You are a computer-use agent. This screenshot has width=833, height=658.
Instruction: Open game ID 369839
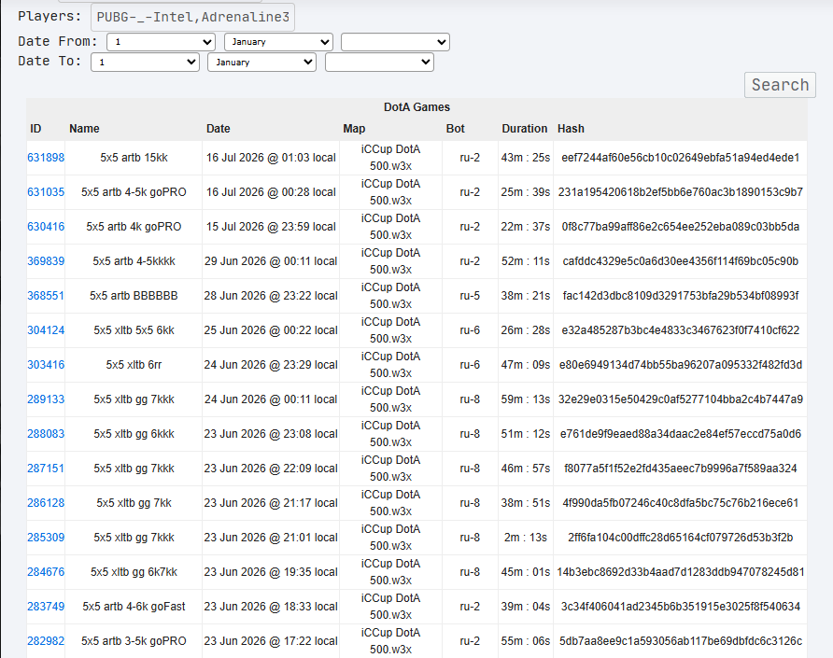(x=46, y=261)
